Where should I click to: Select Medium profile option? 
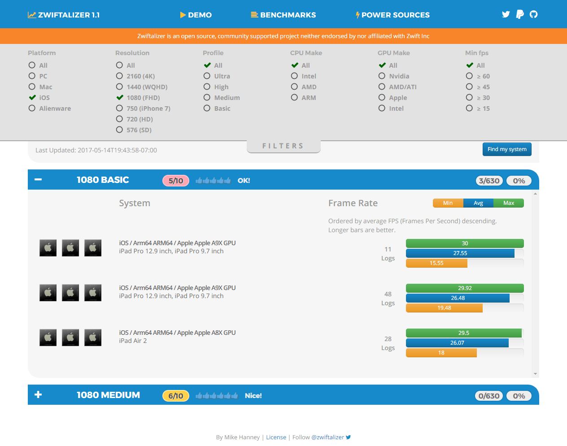click(x=222, y=98)
